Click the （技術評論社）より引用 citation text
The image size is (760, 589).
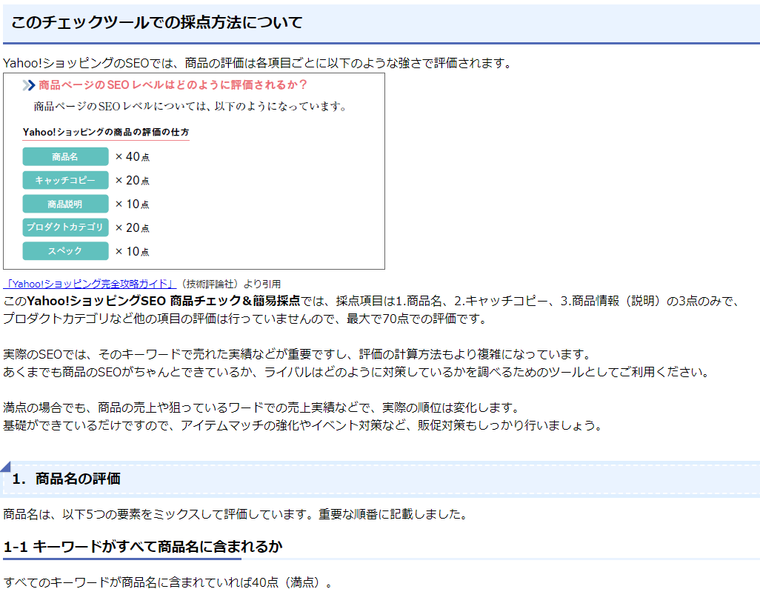pos(229,284)
